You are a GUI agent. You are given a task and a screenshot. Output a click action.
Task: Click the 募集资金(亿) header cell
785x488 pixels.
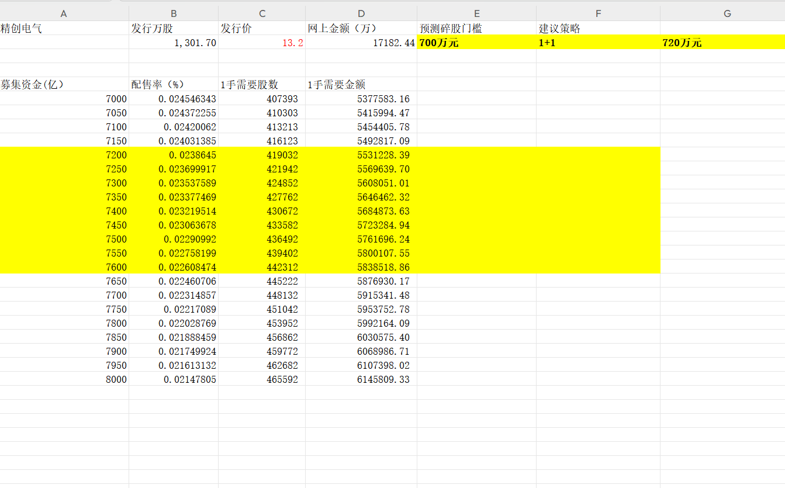pos(64,84)
